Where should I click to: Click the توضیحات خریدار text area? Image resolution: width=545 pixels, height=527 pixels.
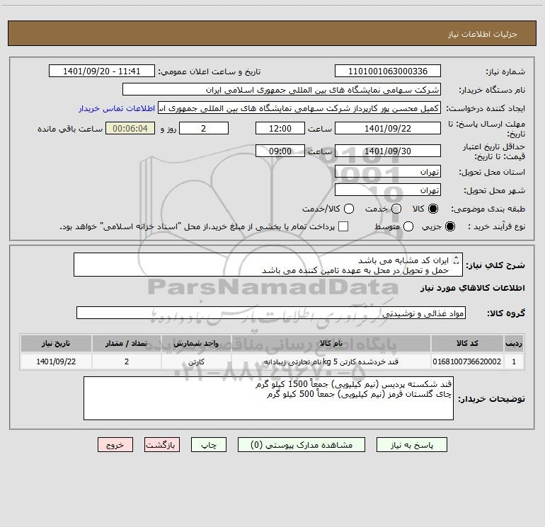(268, 398)
